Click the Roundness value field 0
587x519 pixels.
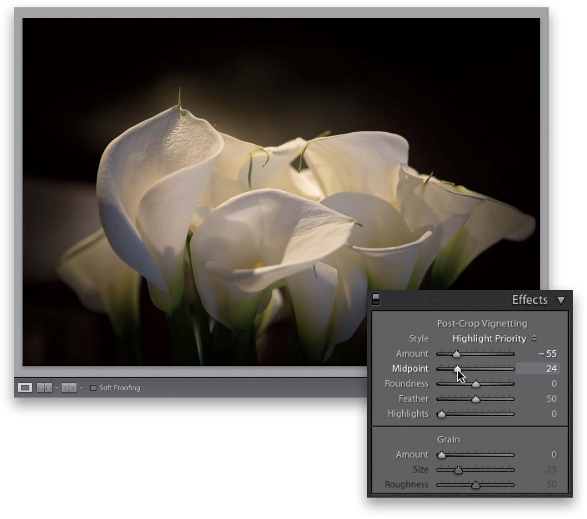(554, 383)
